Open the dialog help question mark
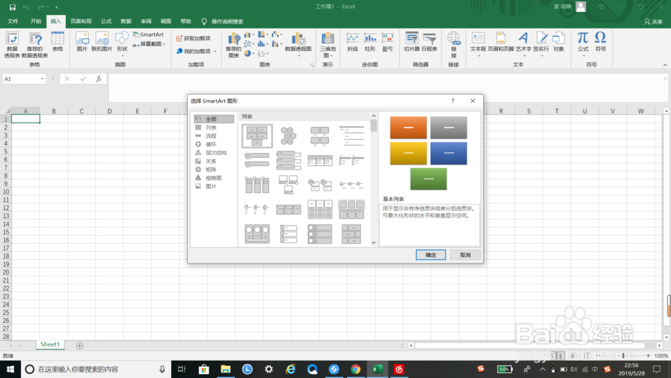This screenshot has width=671, height=378. (x=453, y=101)
